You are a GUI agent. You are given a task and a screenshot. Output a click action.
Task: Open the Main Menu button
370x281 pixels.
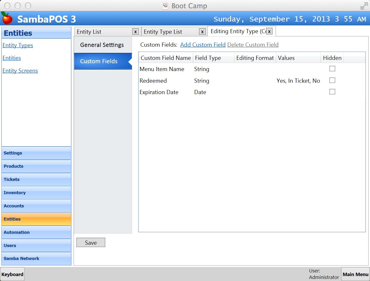(355, 274)
